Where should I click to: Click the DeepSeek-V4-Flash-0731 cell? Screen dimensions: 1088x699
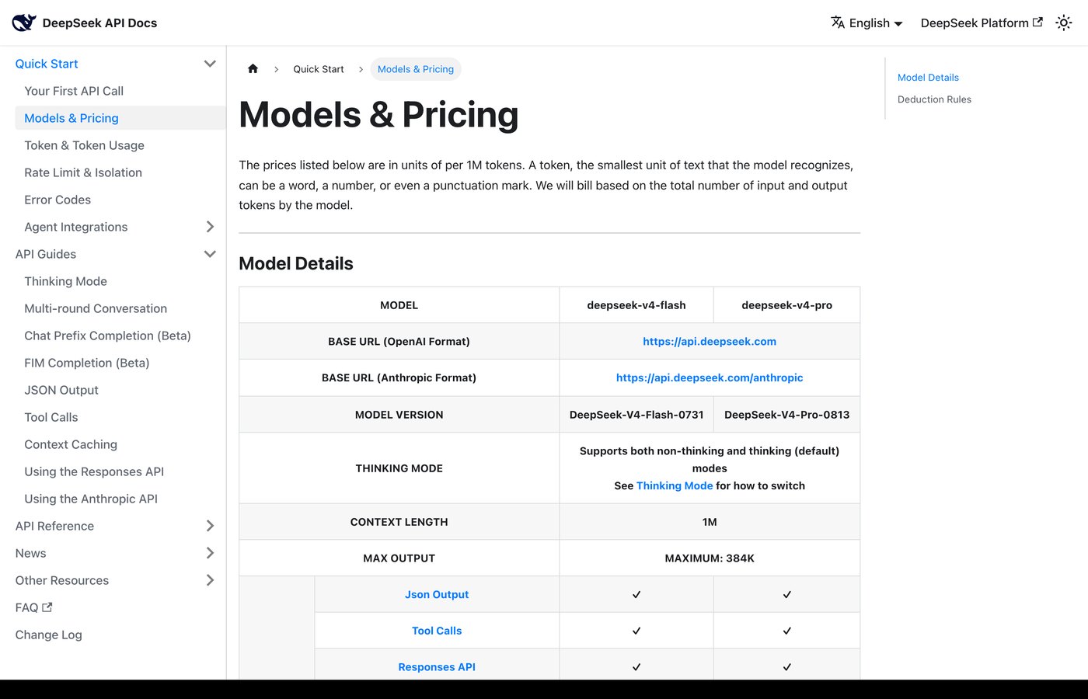coord(636,415)
